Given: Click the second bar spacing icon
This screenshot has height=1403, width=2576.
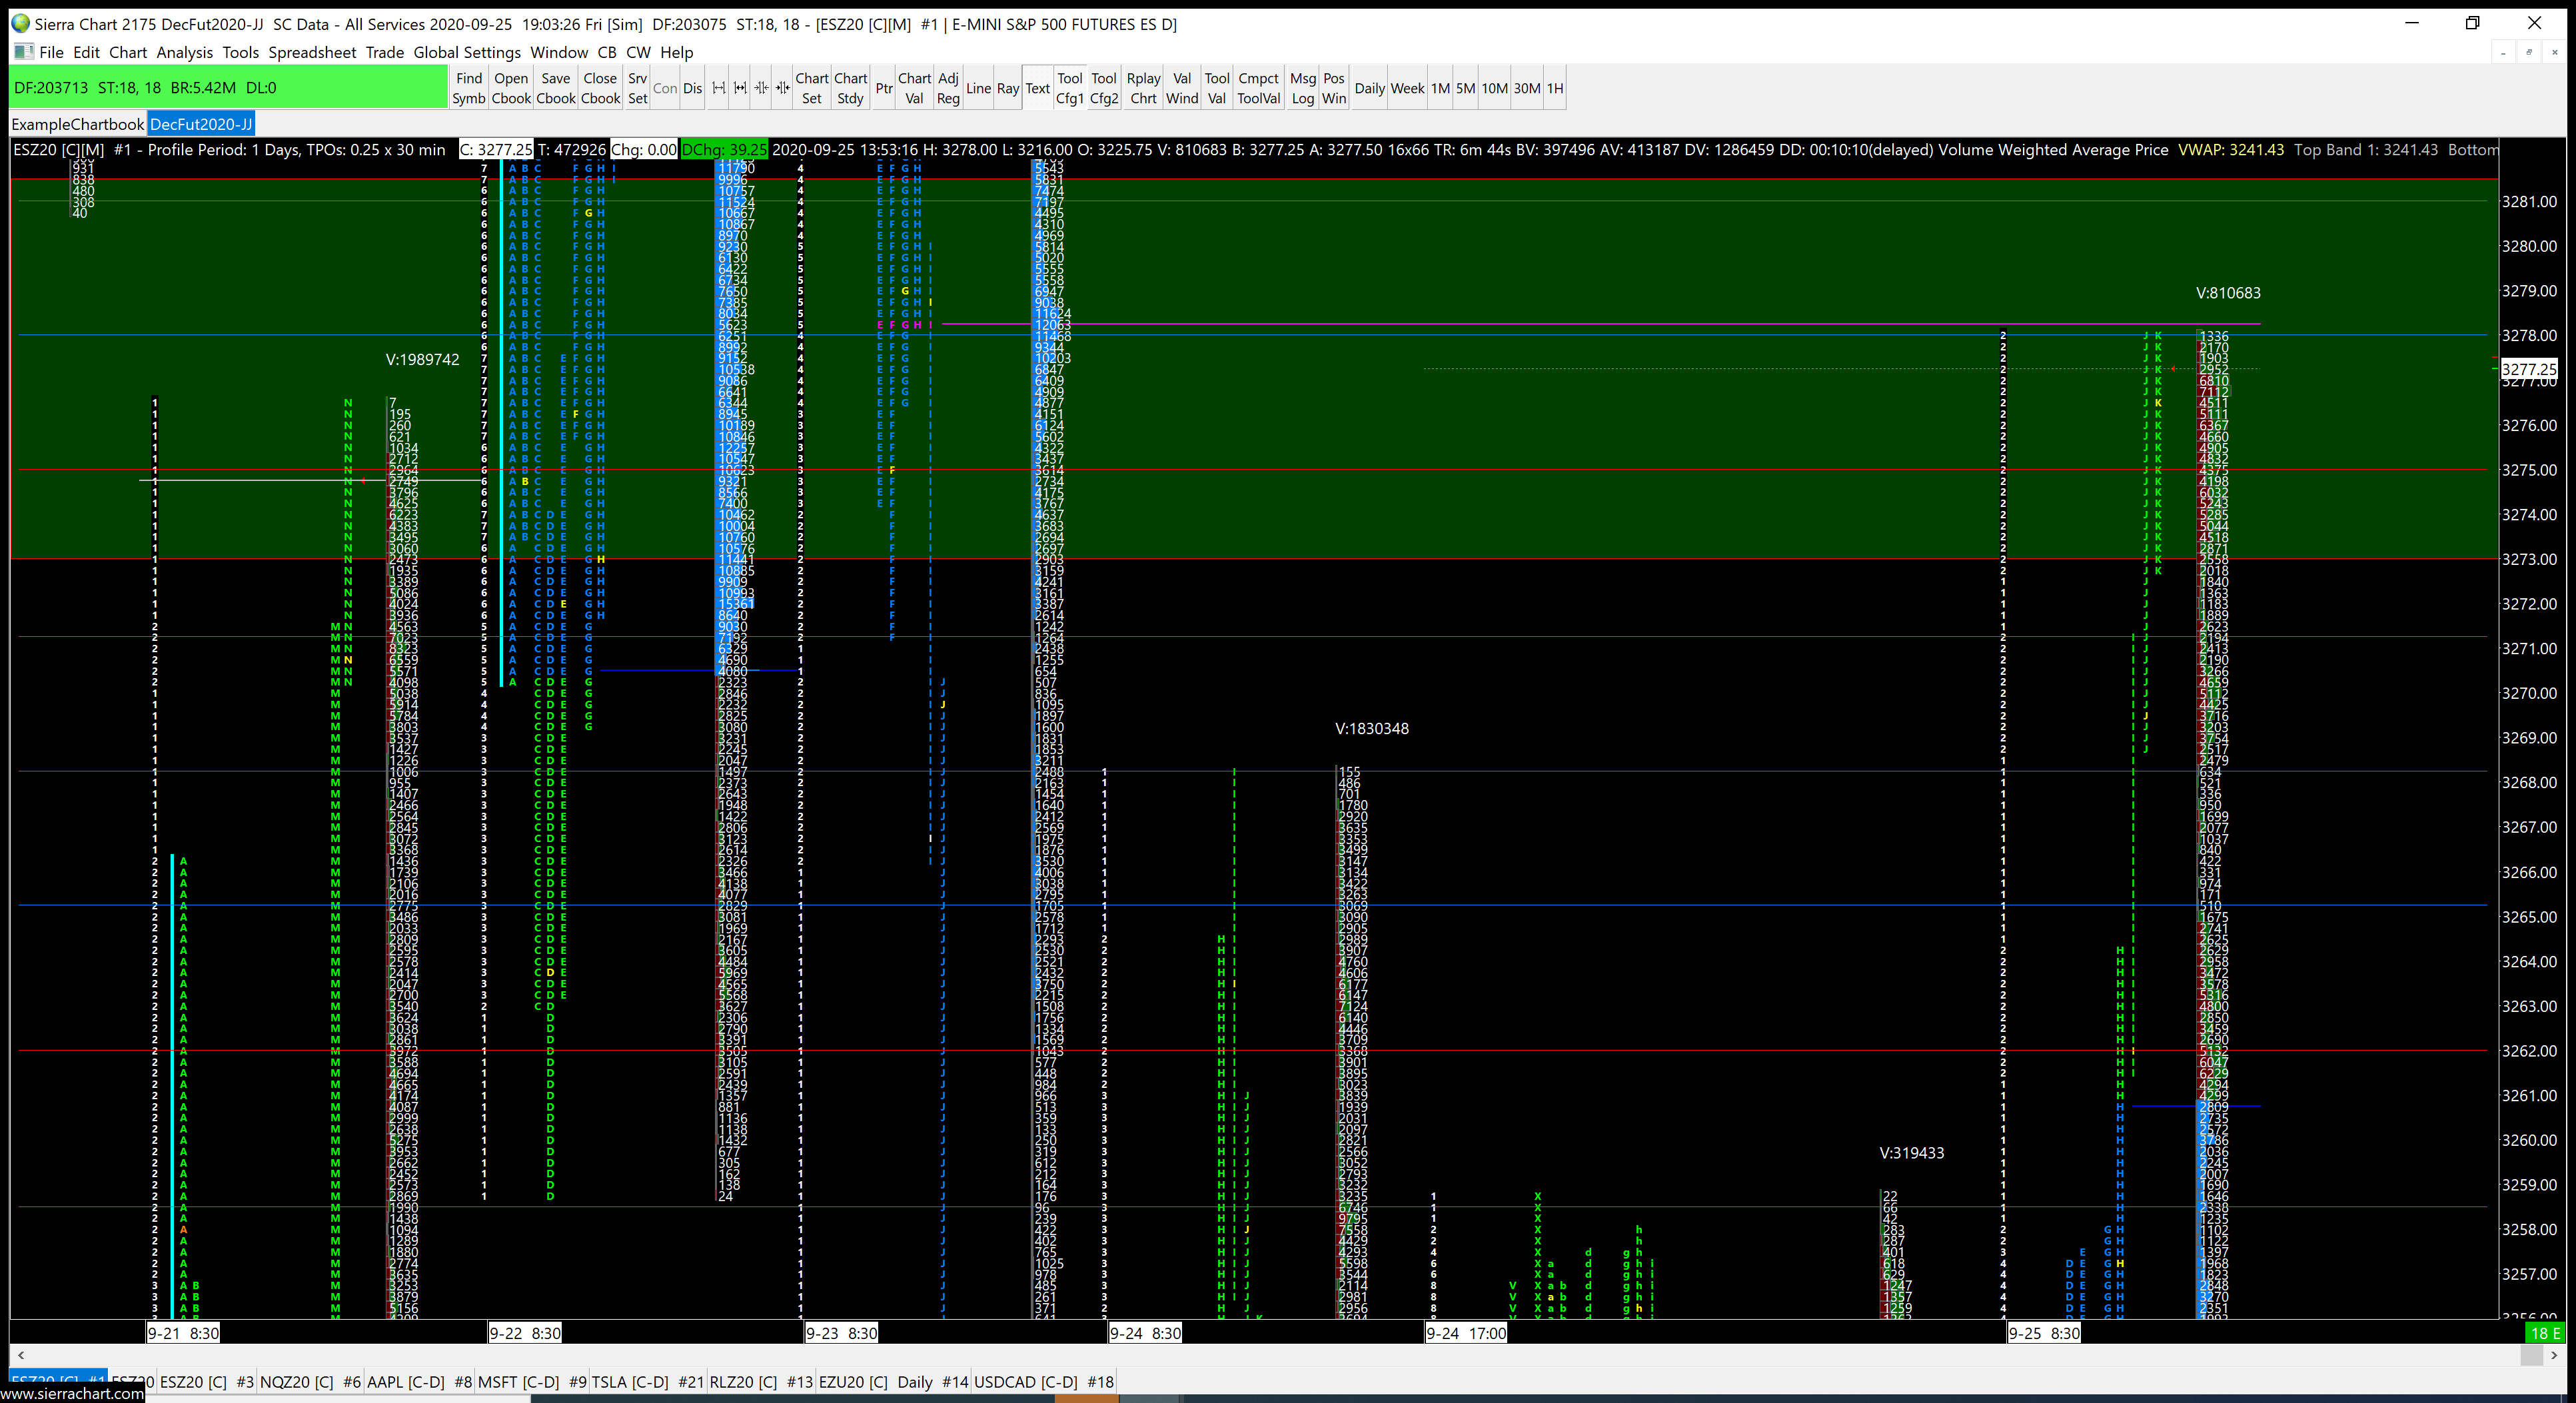Looking at the screenshot, I should (740, 88).
